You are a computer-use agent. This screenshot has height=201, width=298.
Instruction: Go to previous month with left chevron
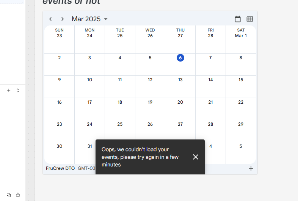point(50,19)
